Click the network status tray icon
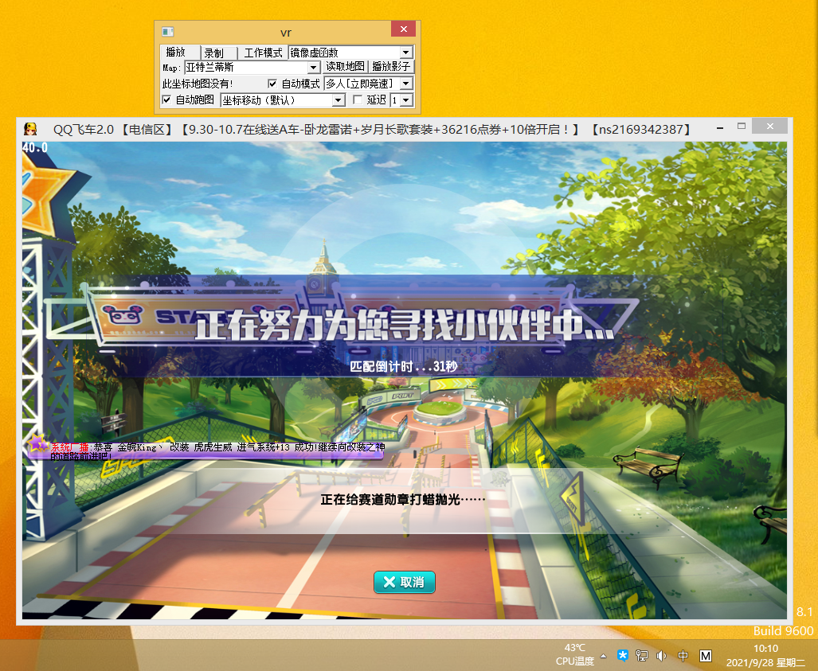Image resolution: width=818 pixels, height=671 pixels. click(642, 655)
